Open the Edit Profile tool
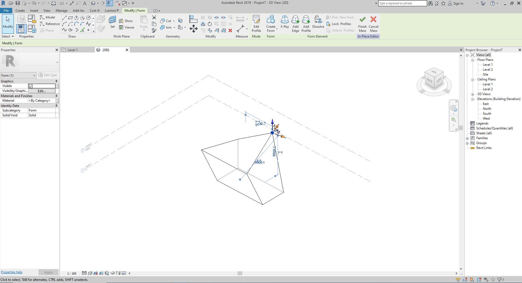The width and height of the screenshot is (522, 283). pyautogui.click(x=256, y=24)
